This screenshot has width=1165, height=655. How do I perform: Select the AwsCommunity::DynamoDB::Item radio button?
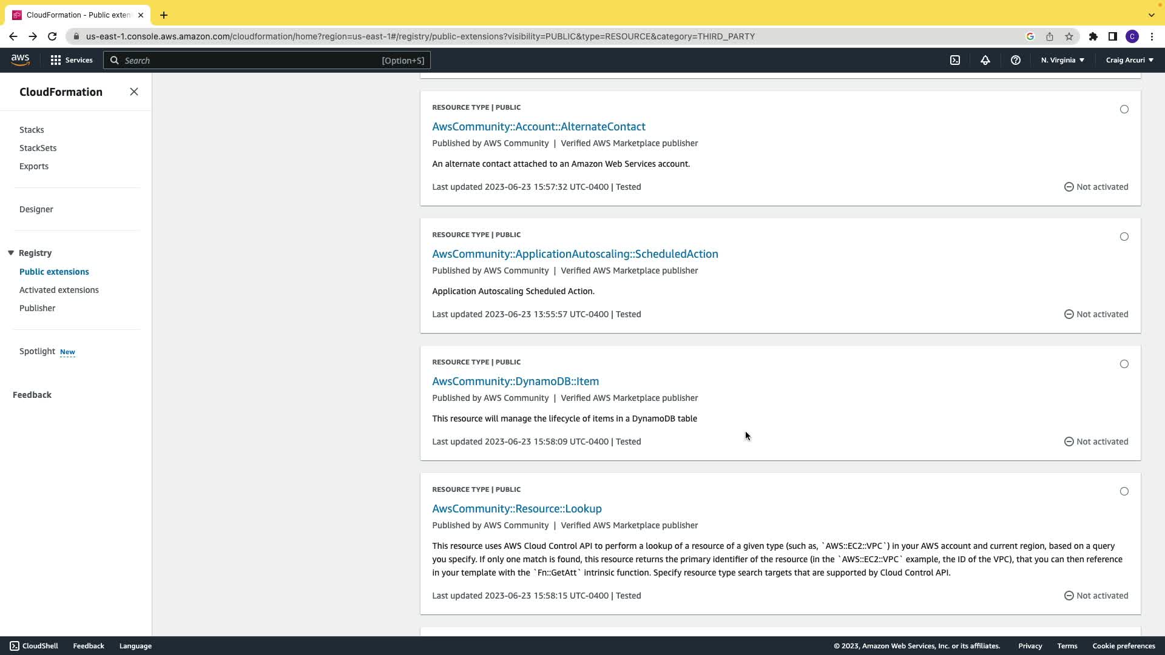1124,364
